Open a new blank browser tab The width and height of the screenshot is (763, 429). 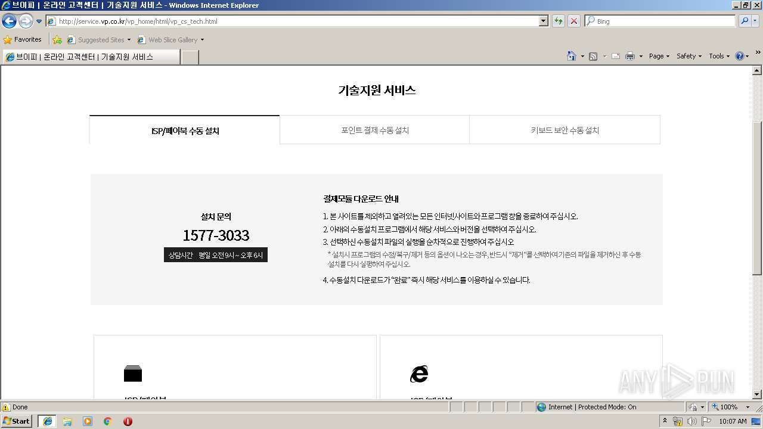190,57
